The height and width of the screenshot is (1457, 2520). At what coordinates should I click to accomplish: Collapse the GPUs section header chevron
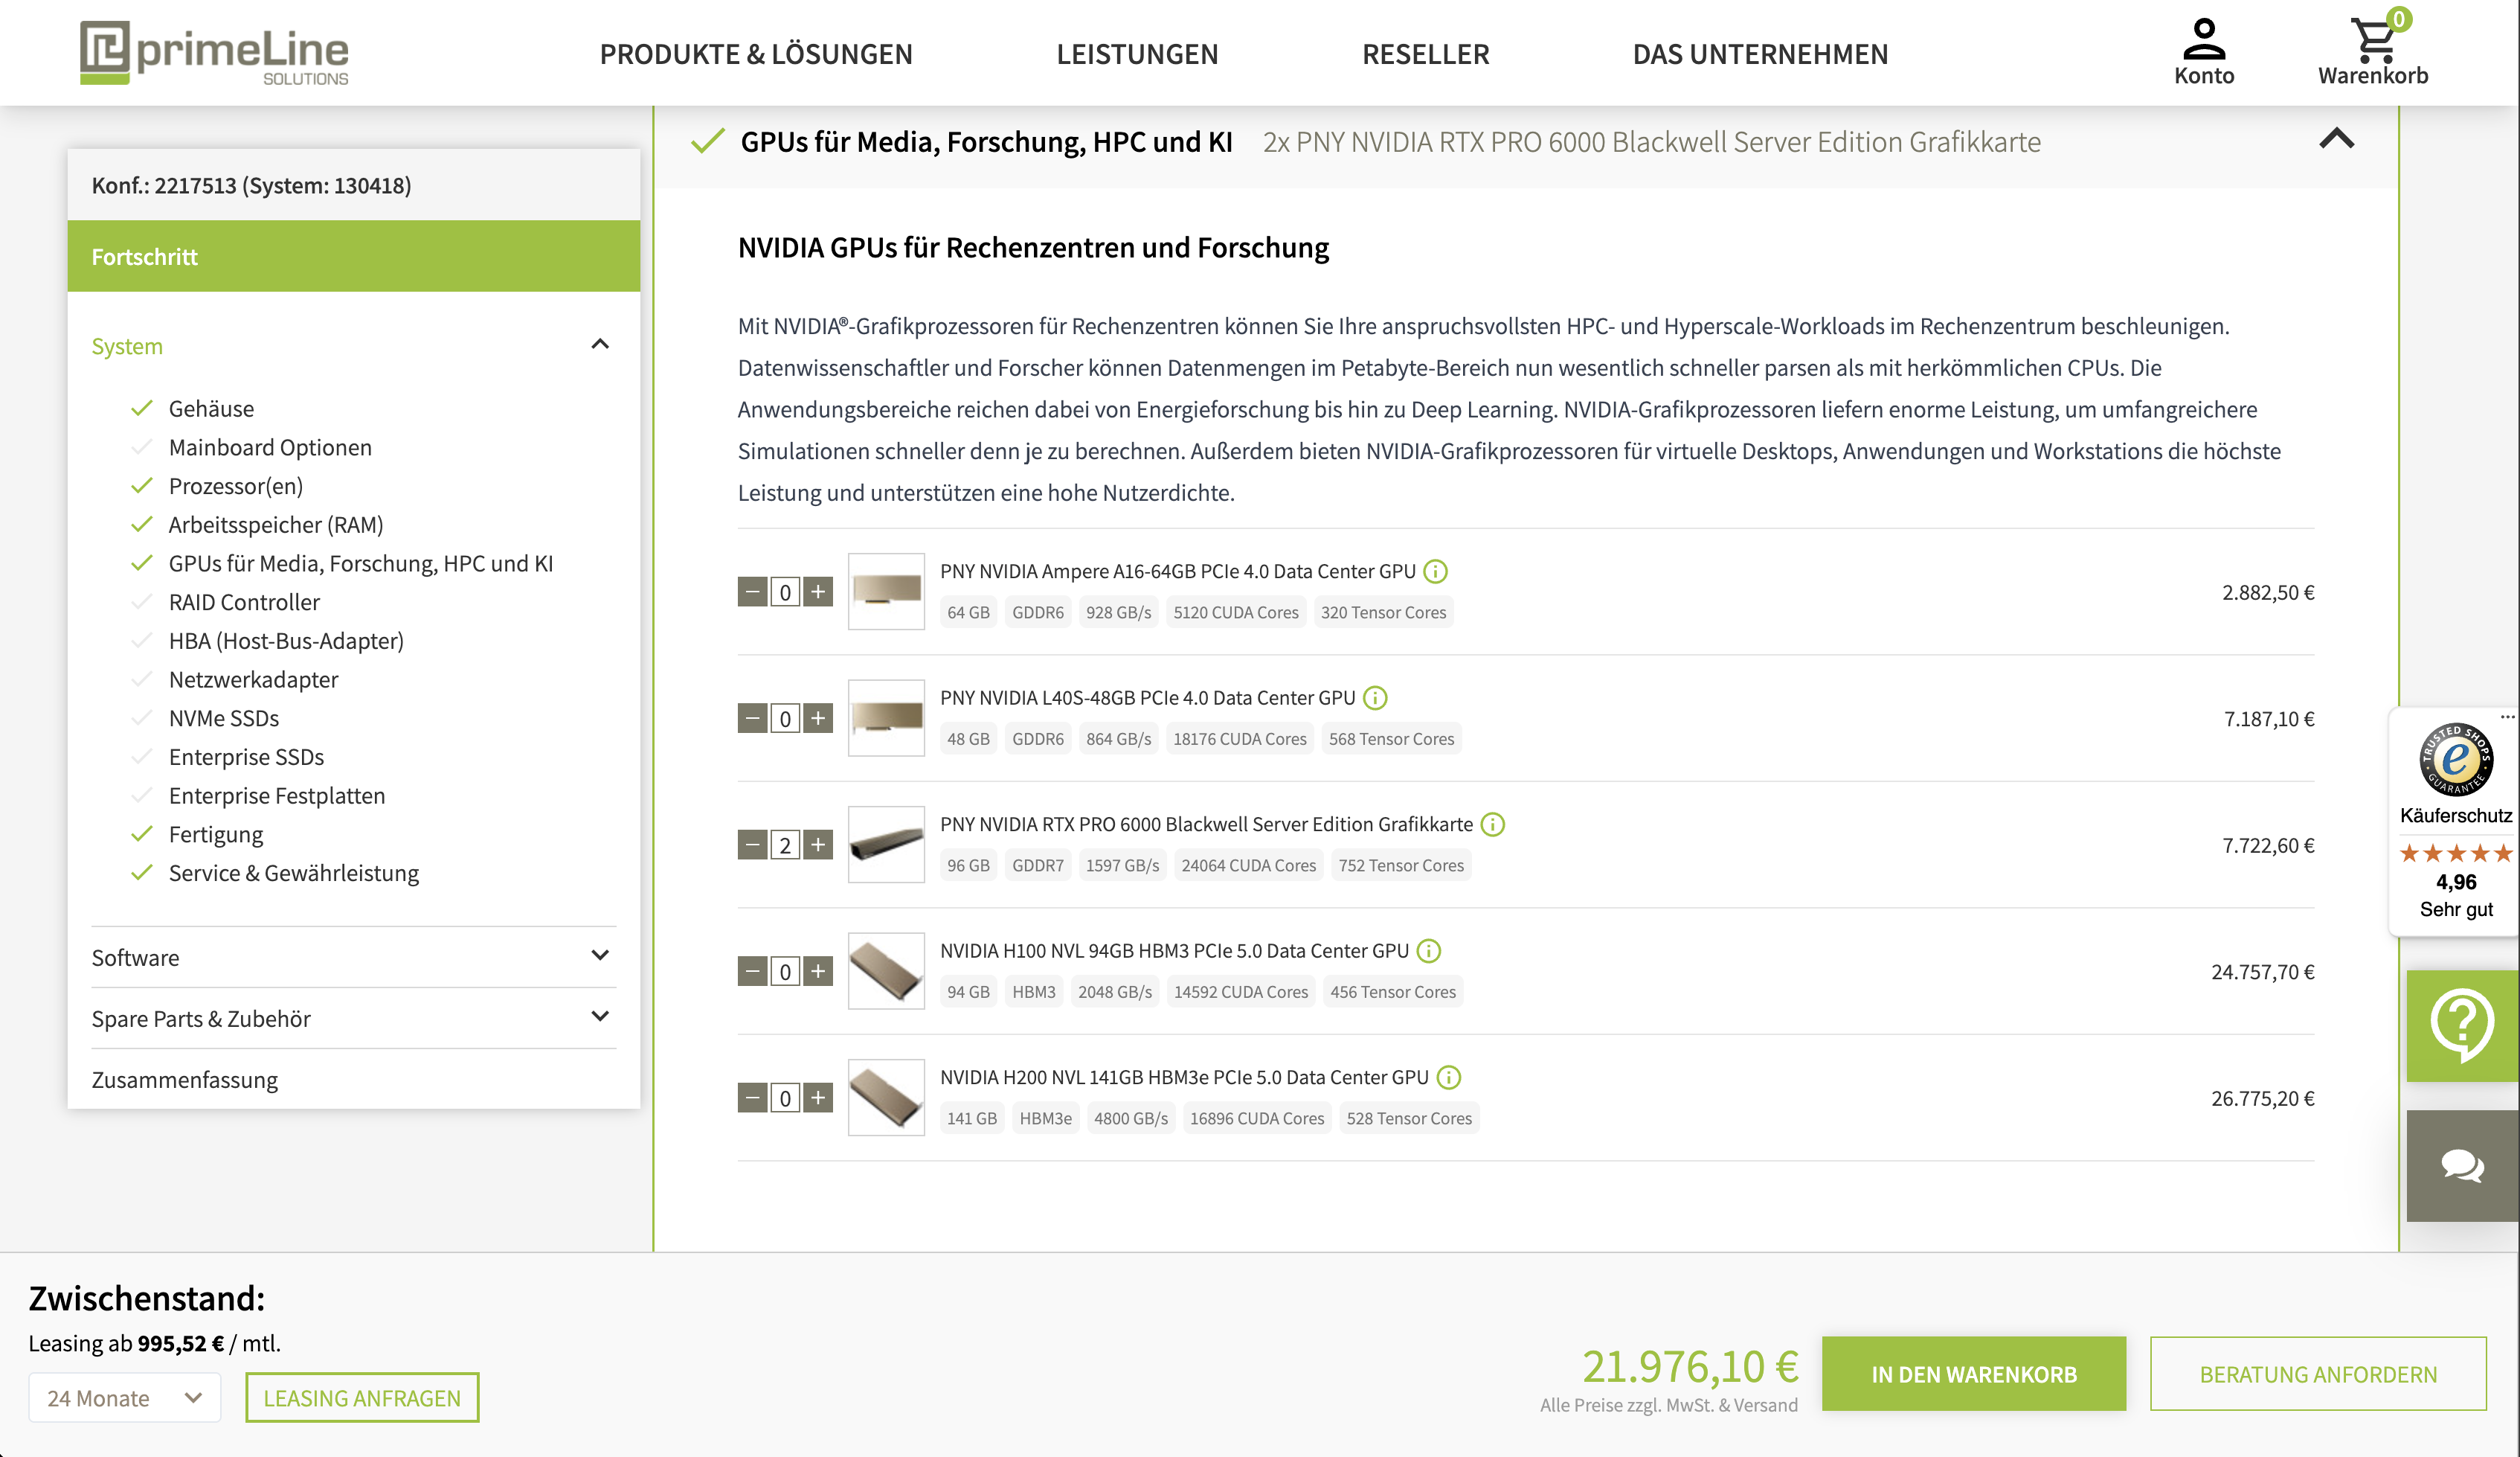(2336, 140)
